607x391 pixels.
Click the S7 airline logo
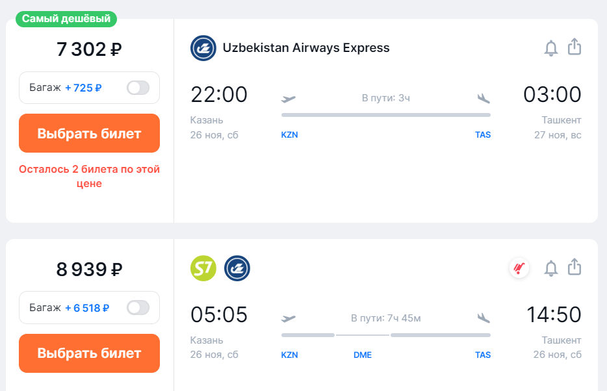click(203, 268)
